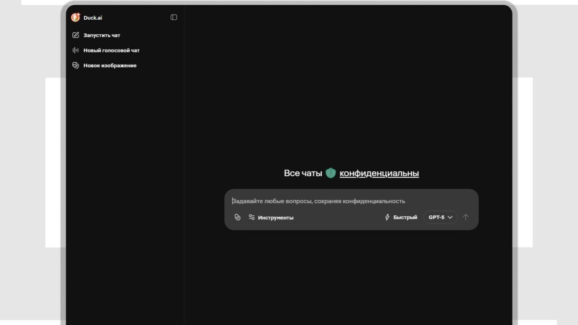The image size is (578, 325).
Task: Click the Duck.ai logo icon
Action: pyautogui.click(x=76, y=17)
